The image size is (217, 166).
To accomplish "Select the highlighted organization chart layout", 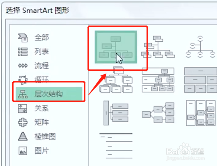I will coord(116,47).
